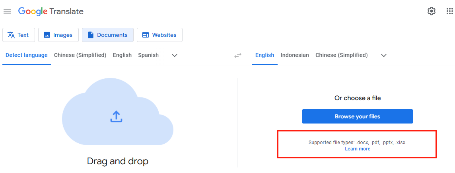Click the 'Or choose a file' text
Image resolution: width=455 pixels, height=173 pixels.
358,98
